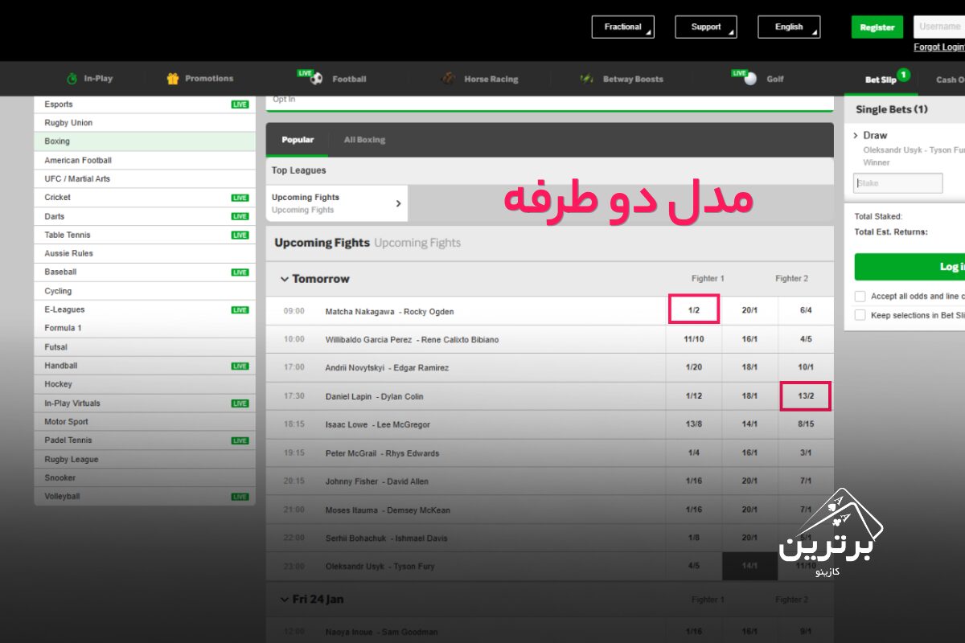
Task: Click the Bet Slip count badge
Action: (903, 75)
